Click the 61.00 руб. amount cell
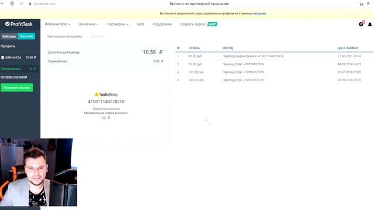The width and height of the screenshot is (374, 210). pos(195,64)
